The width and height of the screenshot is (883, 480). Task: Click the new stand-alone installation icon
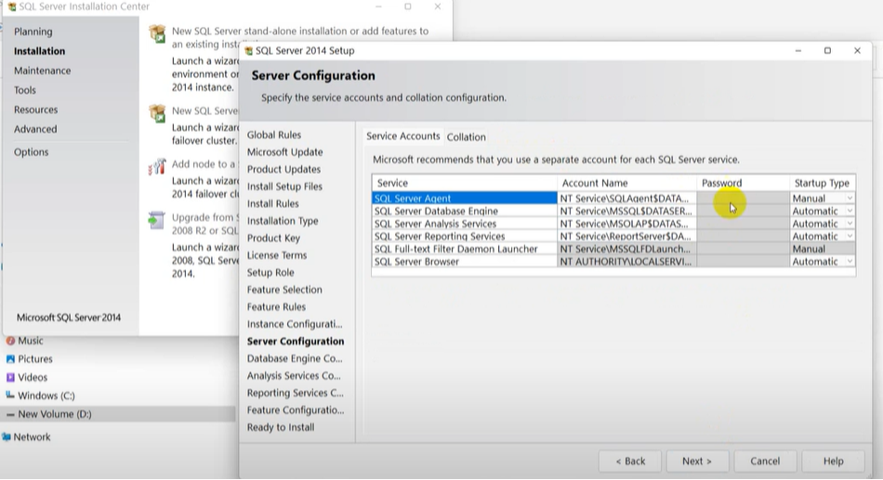(x=157, y=34)
